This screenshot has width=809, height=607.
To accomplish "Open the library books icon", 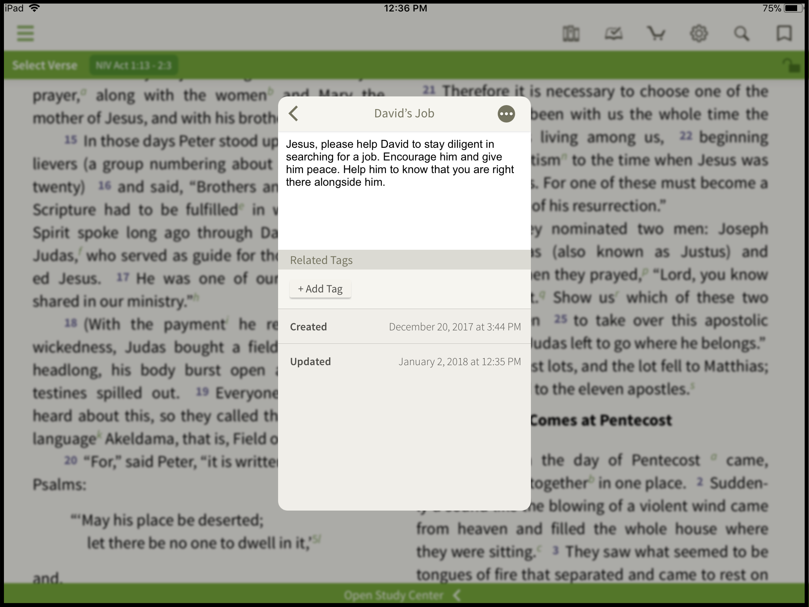I will click(x=571, y=34).
